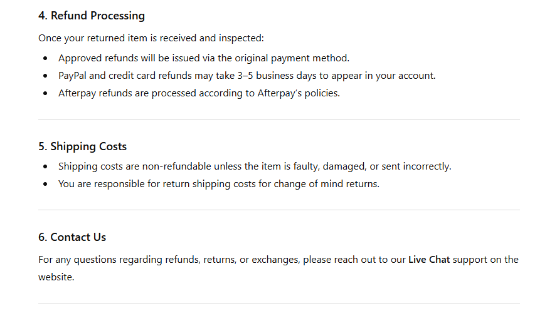The width and height of the screenshot is (557, 311).
Task: Click the "For any questions regarding refunds" paragraph
Action: (x=220, y=259)
